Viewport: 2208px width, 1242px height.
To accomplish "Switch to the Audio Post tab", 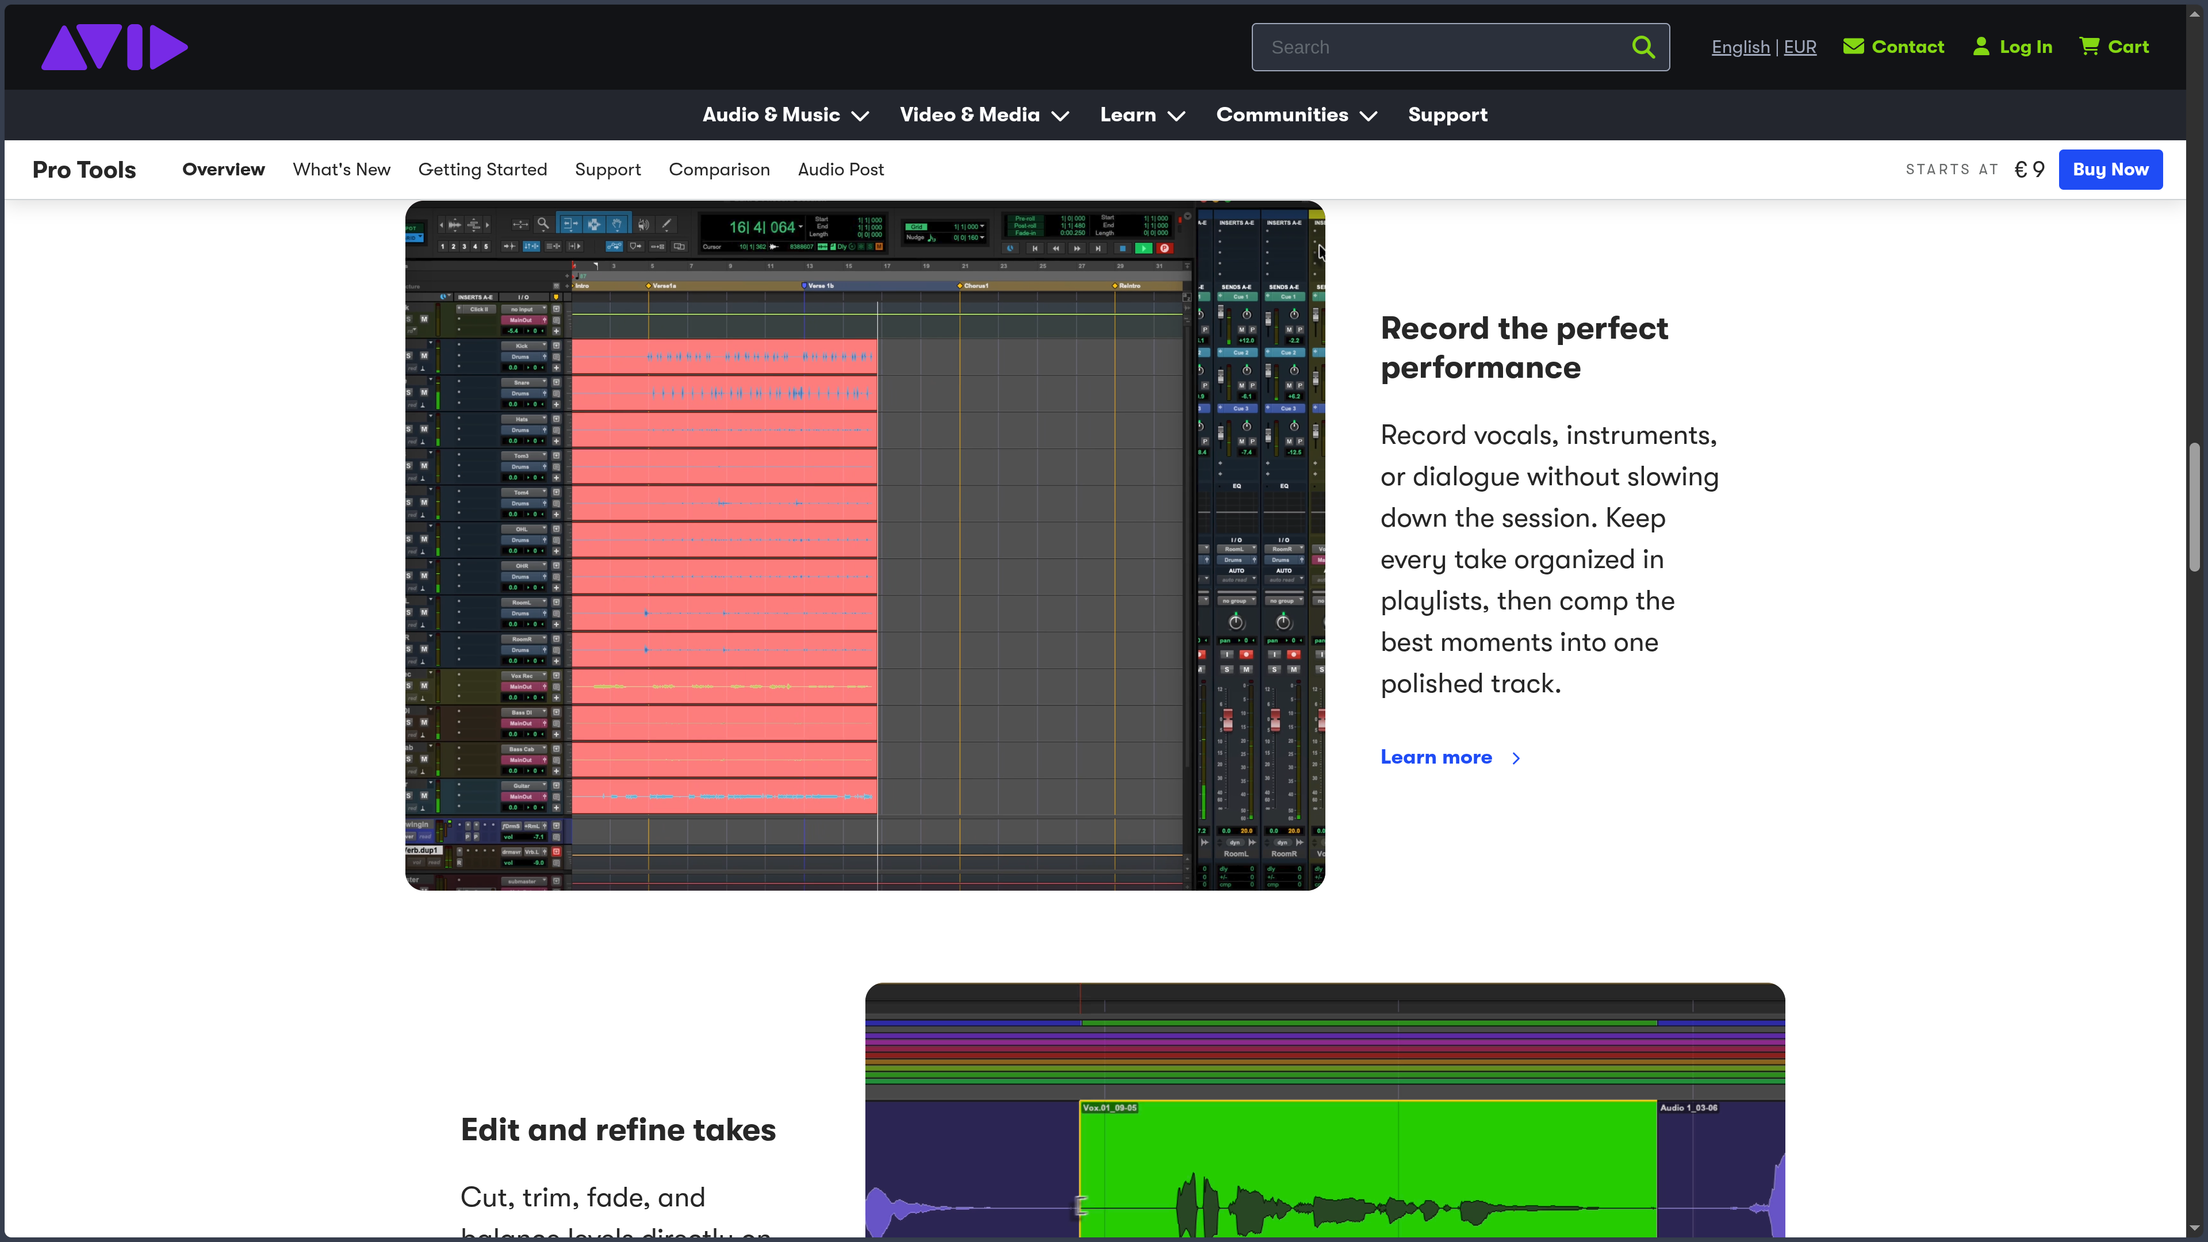I will pyautogui.click(x=841, y=170).
